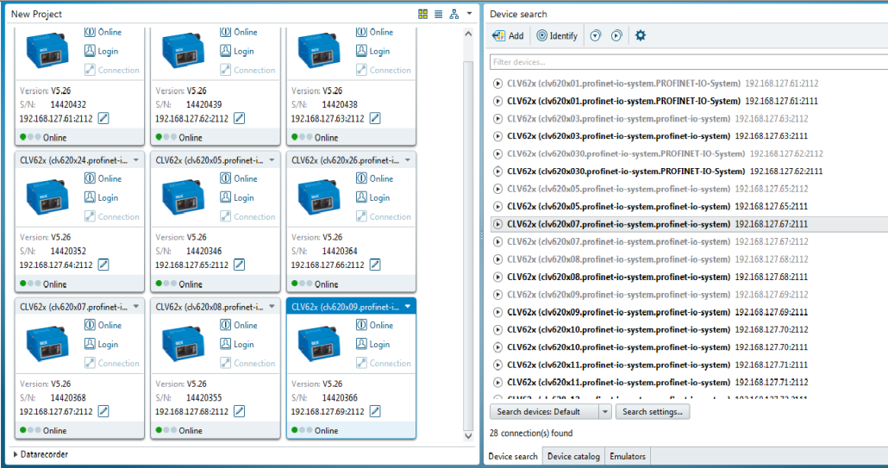
Task: Switch to Device catalog tab
Action: point(573,456)
